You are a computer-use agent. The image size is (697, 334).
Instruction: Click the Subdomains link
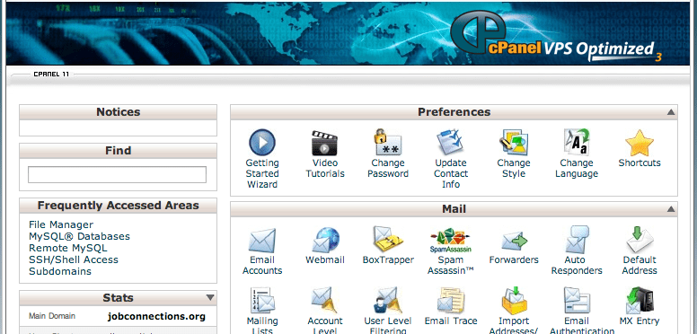(60, 271)
